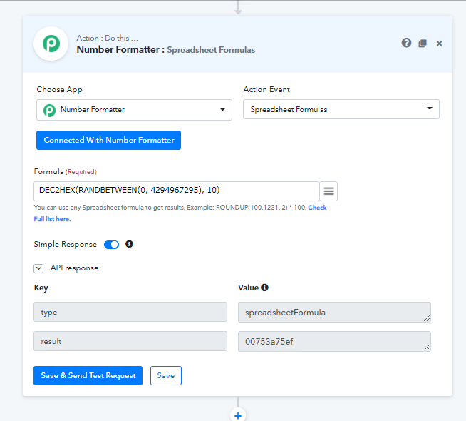Click Save & Send Test Request
This screenshot has width=466, height=421.
(88, 375)
